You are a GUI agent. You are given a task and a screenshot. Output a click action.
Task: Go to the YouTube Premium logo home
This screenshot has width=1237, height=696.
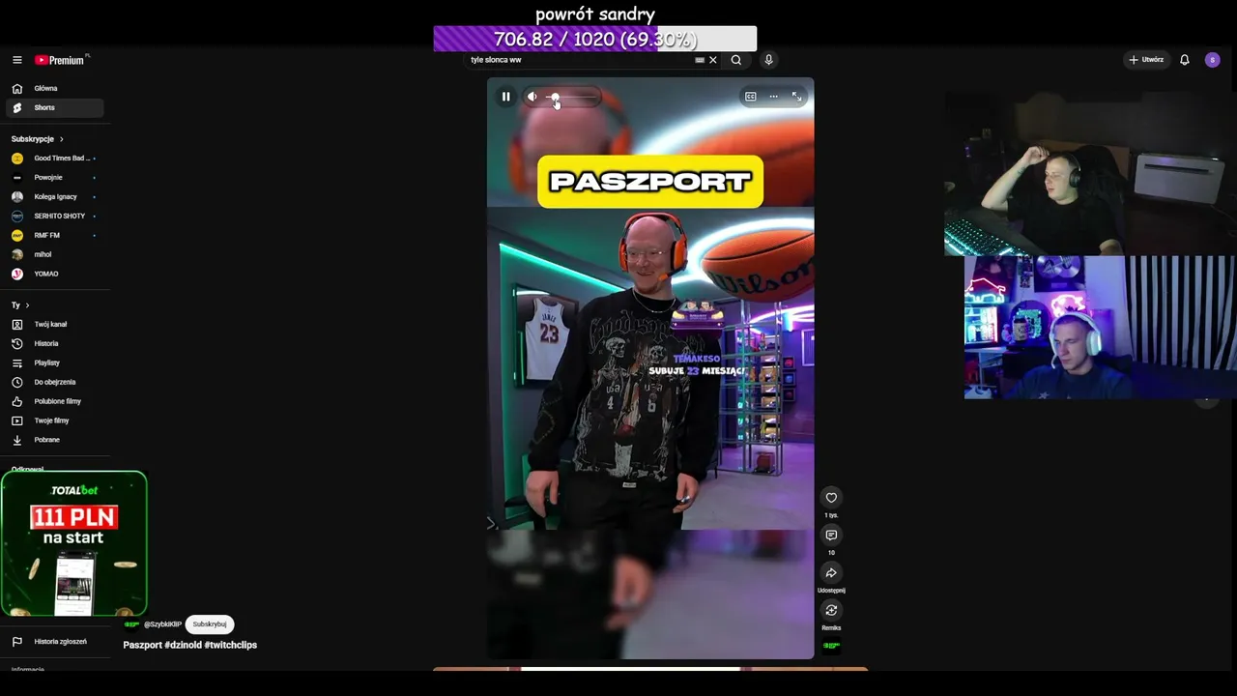click(x=62, y=60)
